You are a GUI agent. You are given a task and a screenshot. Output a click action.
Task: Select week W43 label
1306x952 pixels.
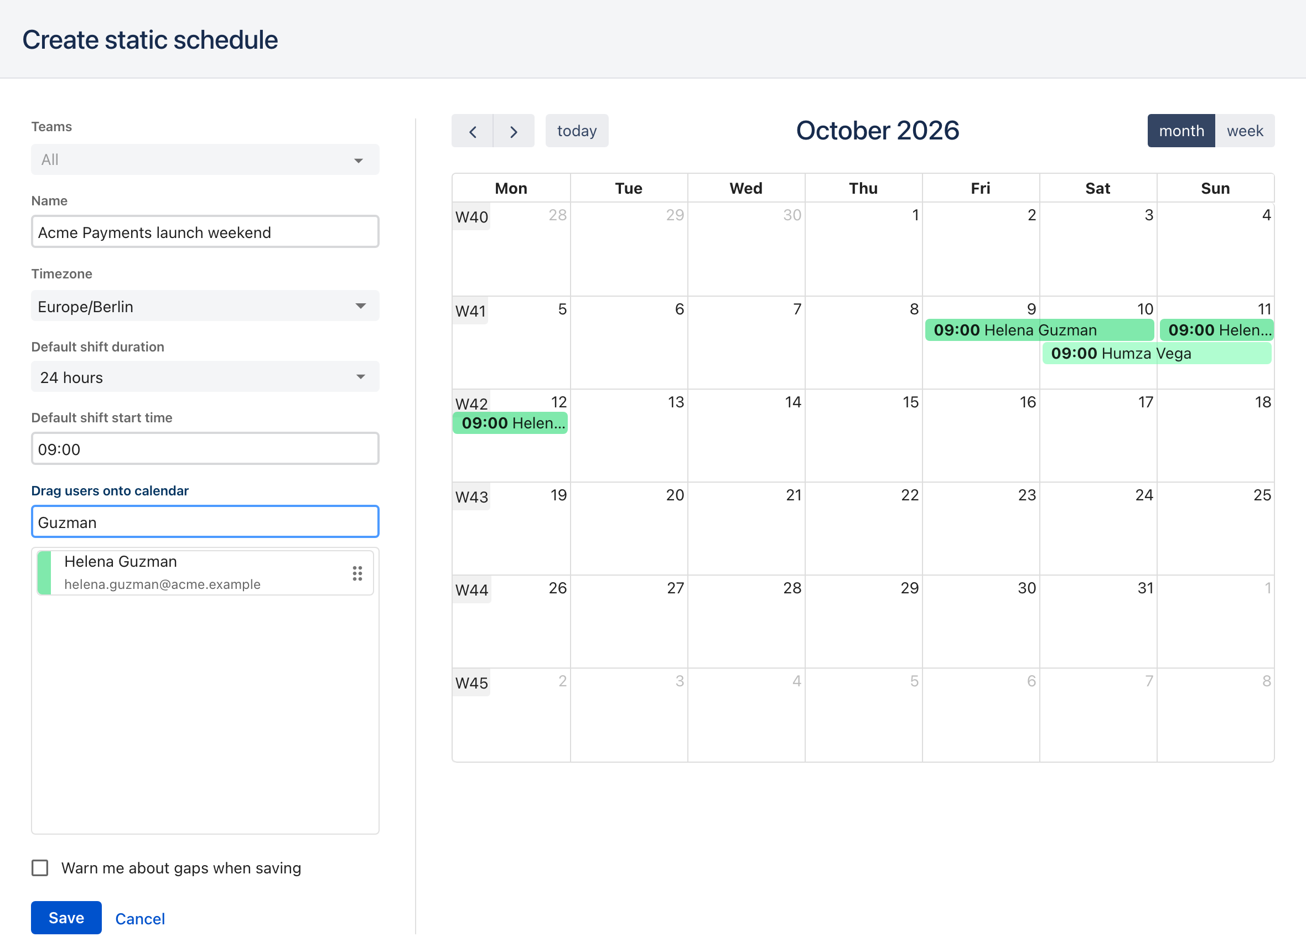471,496
